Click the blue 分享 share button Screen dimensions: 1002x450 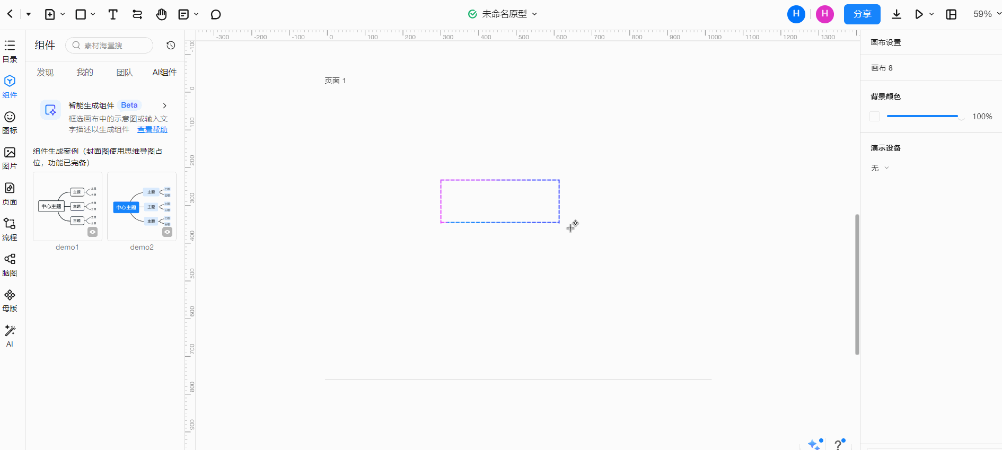[862, 14]
